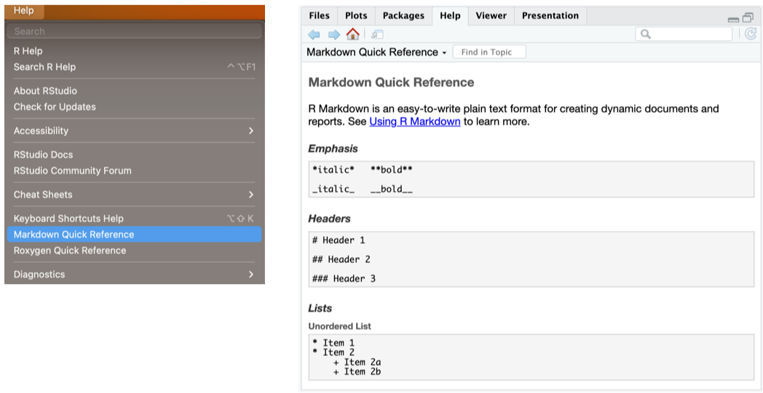
Task: Click the Unordered List subheading
Action: [x=340, y=326]
